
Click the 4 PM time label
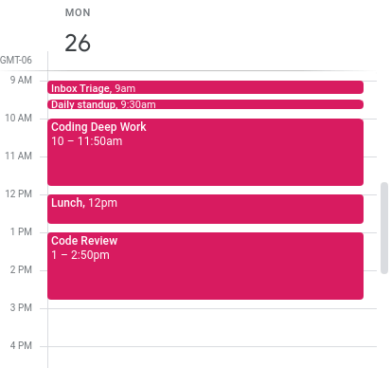[21, 345]
